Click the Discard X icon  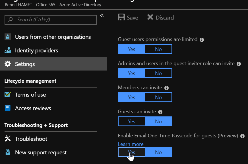(150, 17)
